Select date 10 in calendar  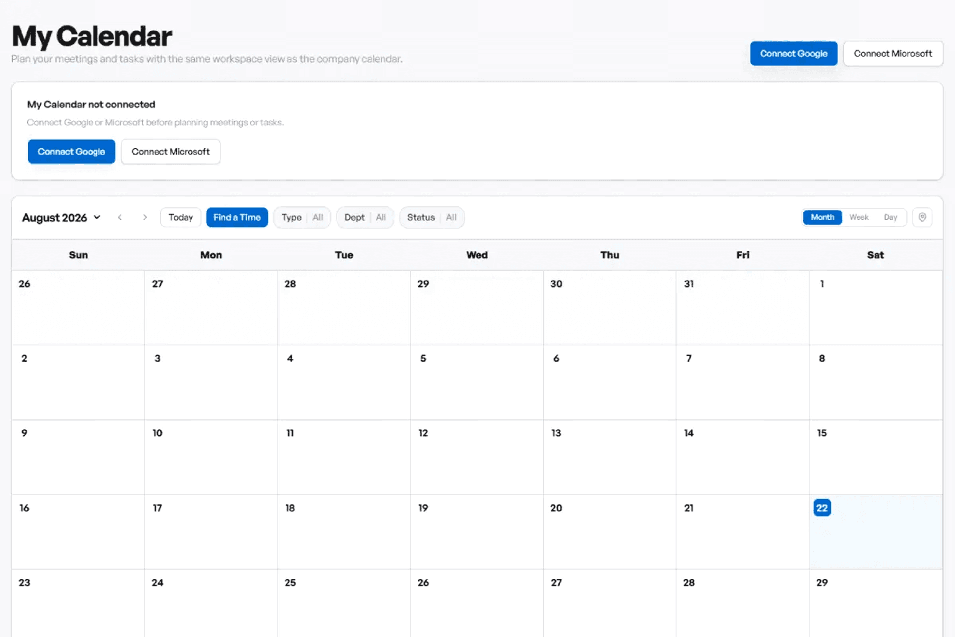(x=211, y=457)
